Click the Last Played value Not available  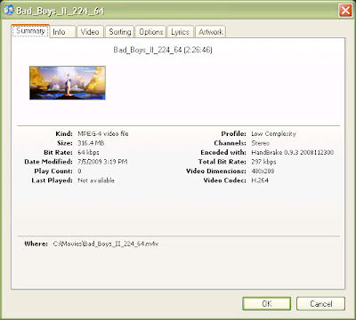[96, 180]
